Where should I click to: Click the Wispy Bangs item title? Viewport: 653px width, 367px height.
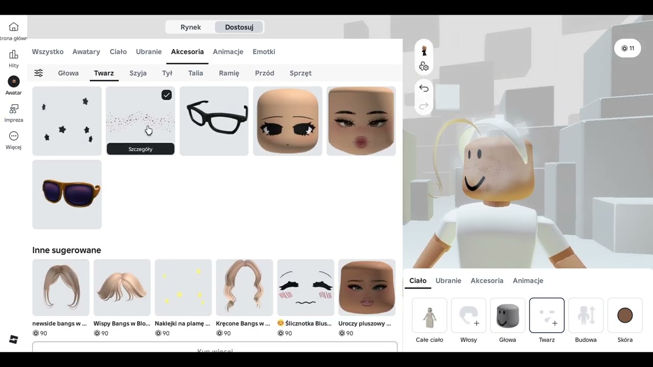pyautogui.click(x=122, y=323)
